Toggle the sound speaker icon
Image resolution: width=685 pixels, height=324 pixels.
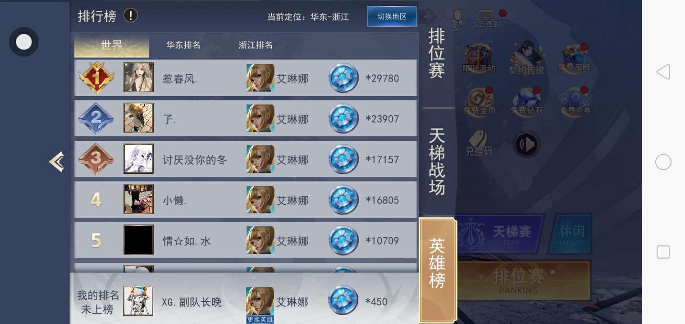526,144
